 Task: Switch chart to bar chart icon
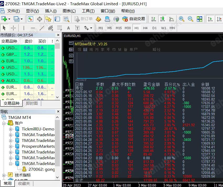click(153, 19)
